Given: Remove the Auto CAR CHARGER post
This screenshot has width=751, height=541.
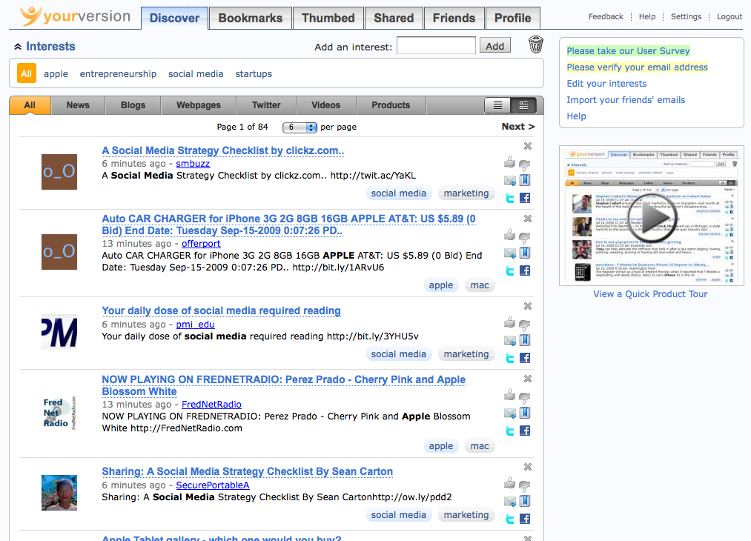Looking at the screenshot, I should [x=528, y=219].
